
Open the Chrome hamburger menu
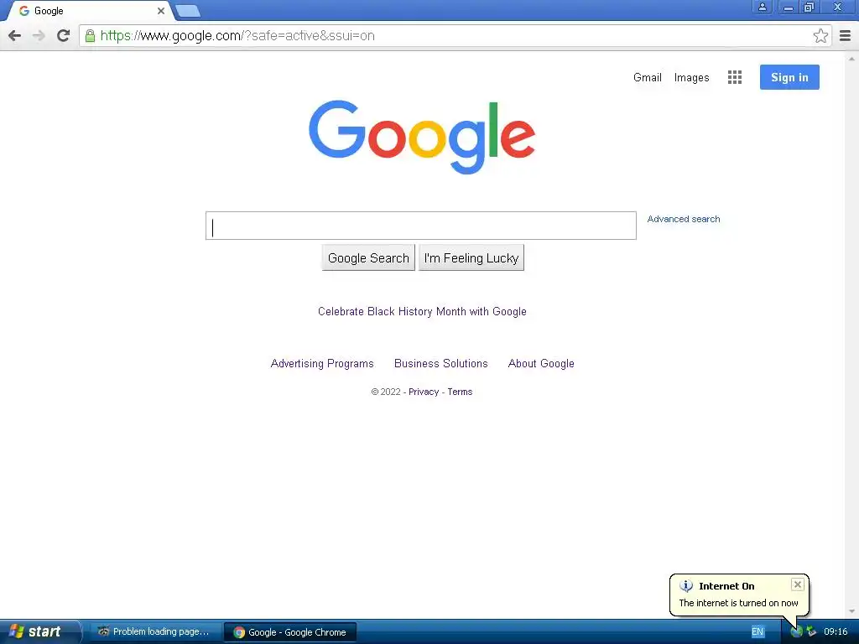point(846,35)
